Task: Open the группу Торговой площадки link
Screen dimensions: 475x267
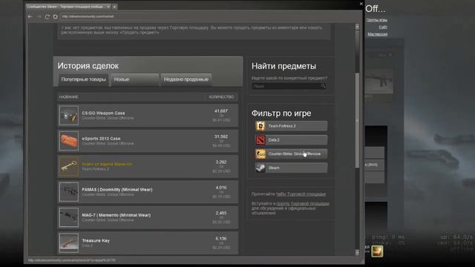Action: click(303, 204)
